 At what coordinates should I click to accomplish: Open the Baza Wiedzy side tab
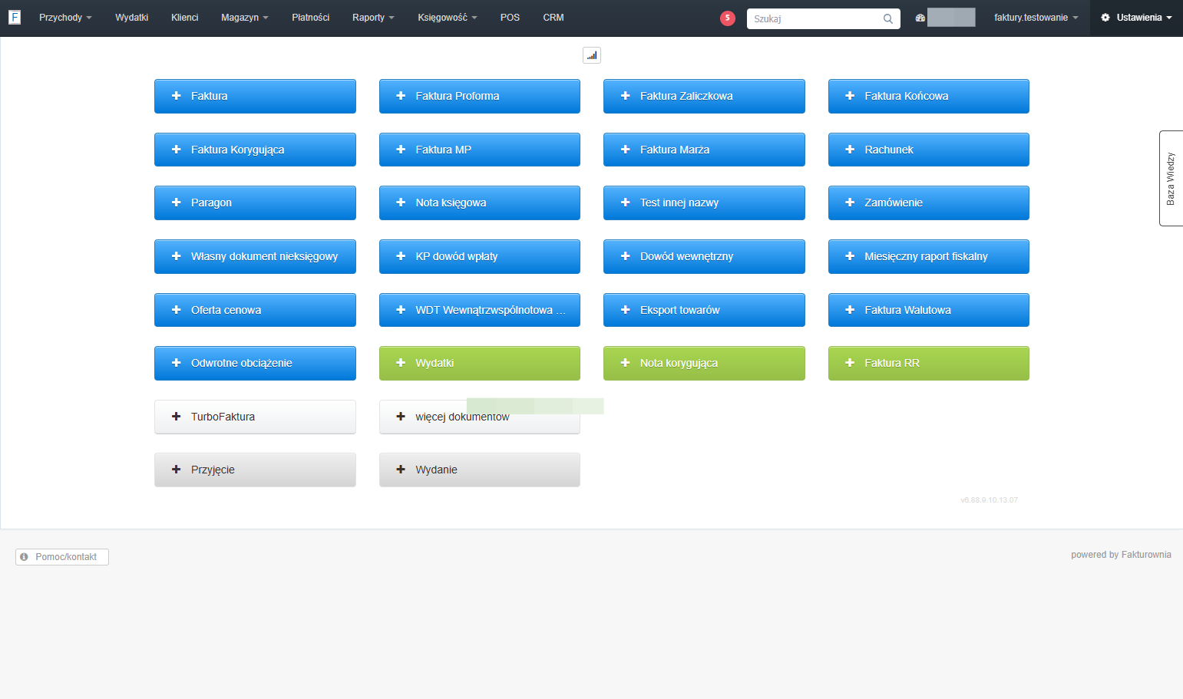tap(1171, 178)
